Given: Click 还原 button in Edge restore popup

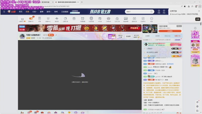Looking at the screenshot, I should (x=198, y=19).
